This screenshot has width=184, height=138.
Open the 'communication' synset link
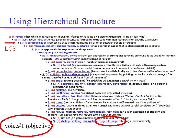[37, 43]
